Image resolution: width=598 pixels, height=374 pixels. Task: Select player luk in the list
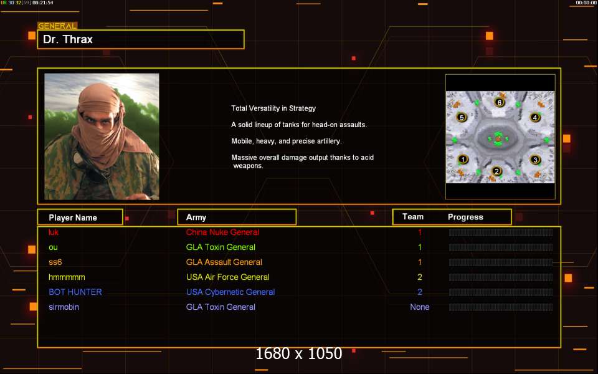pos(54,233)
